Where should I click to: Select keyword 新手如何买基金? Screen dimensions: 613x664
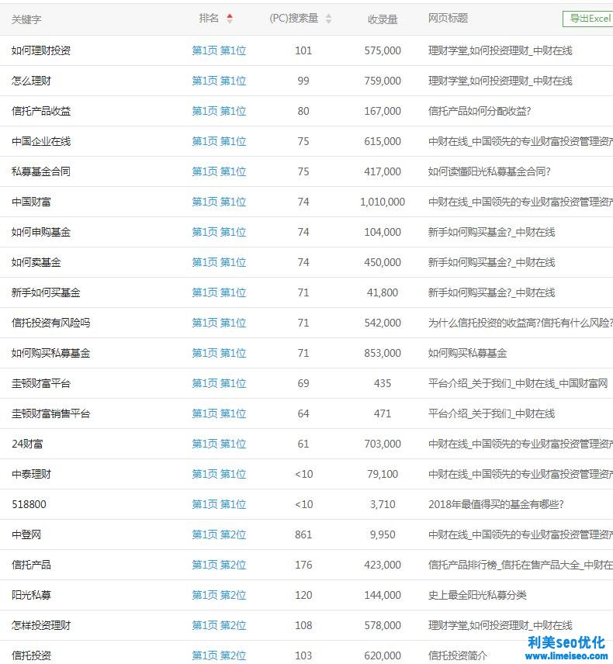[46, 292]
